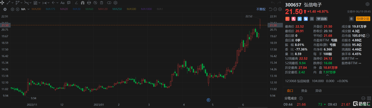Image resolution: width=372 pixels, height=108 pixels.
Task: Toggle the MA30 moving average line
Action: 77,9
